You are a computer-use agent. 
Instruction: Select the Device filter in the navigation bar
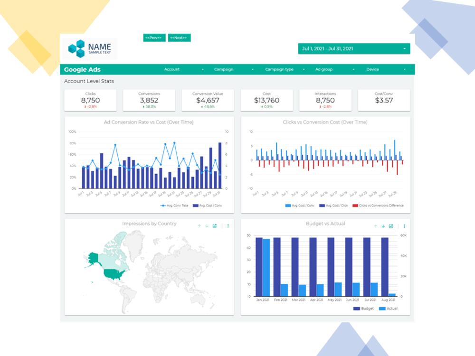[x=373, y=69]
